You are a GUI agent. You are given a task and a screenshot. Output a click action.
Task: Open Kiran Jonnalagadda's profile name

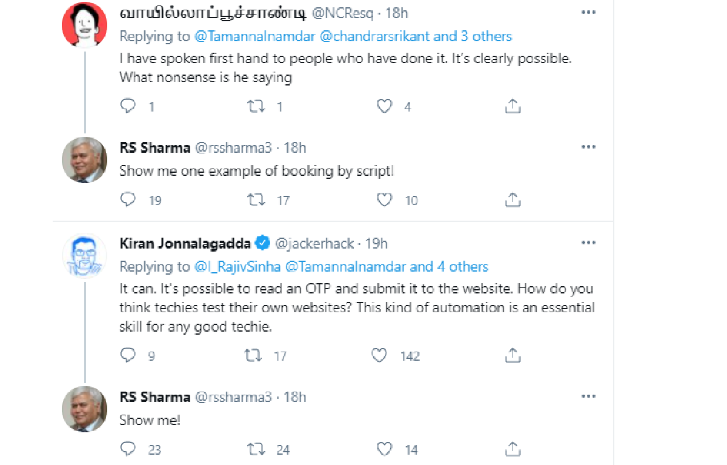point(185,244)
